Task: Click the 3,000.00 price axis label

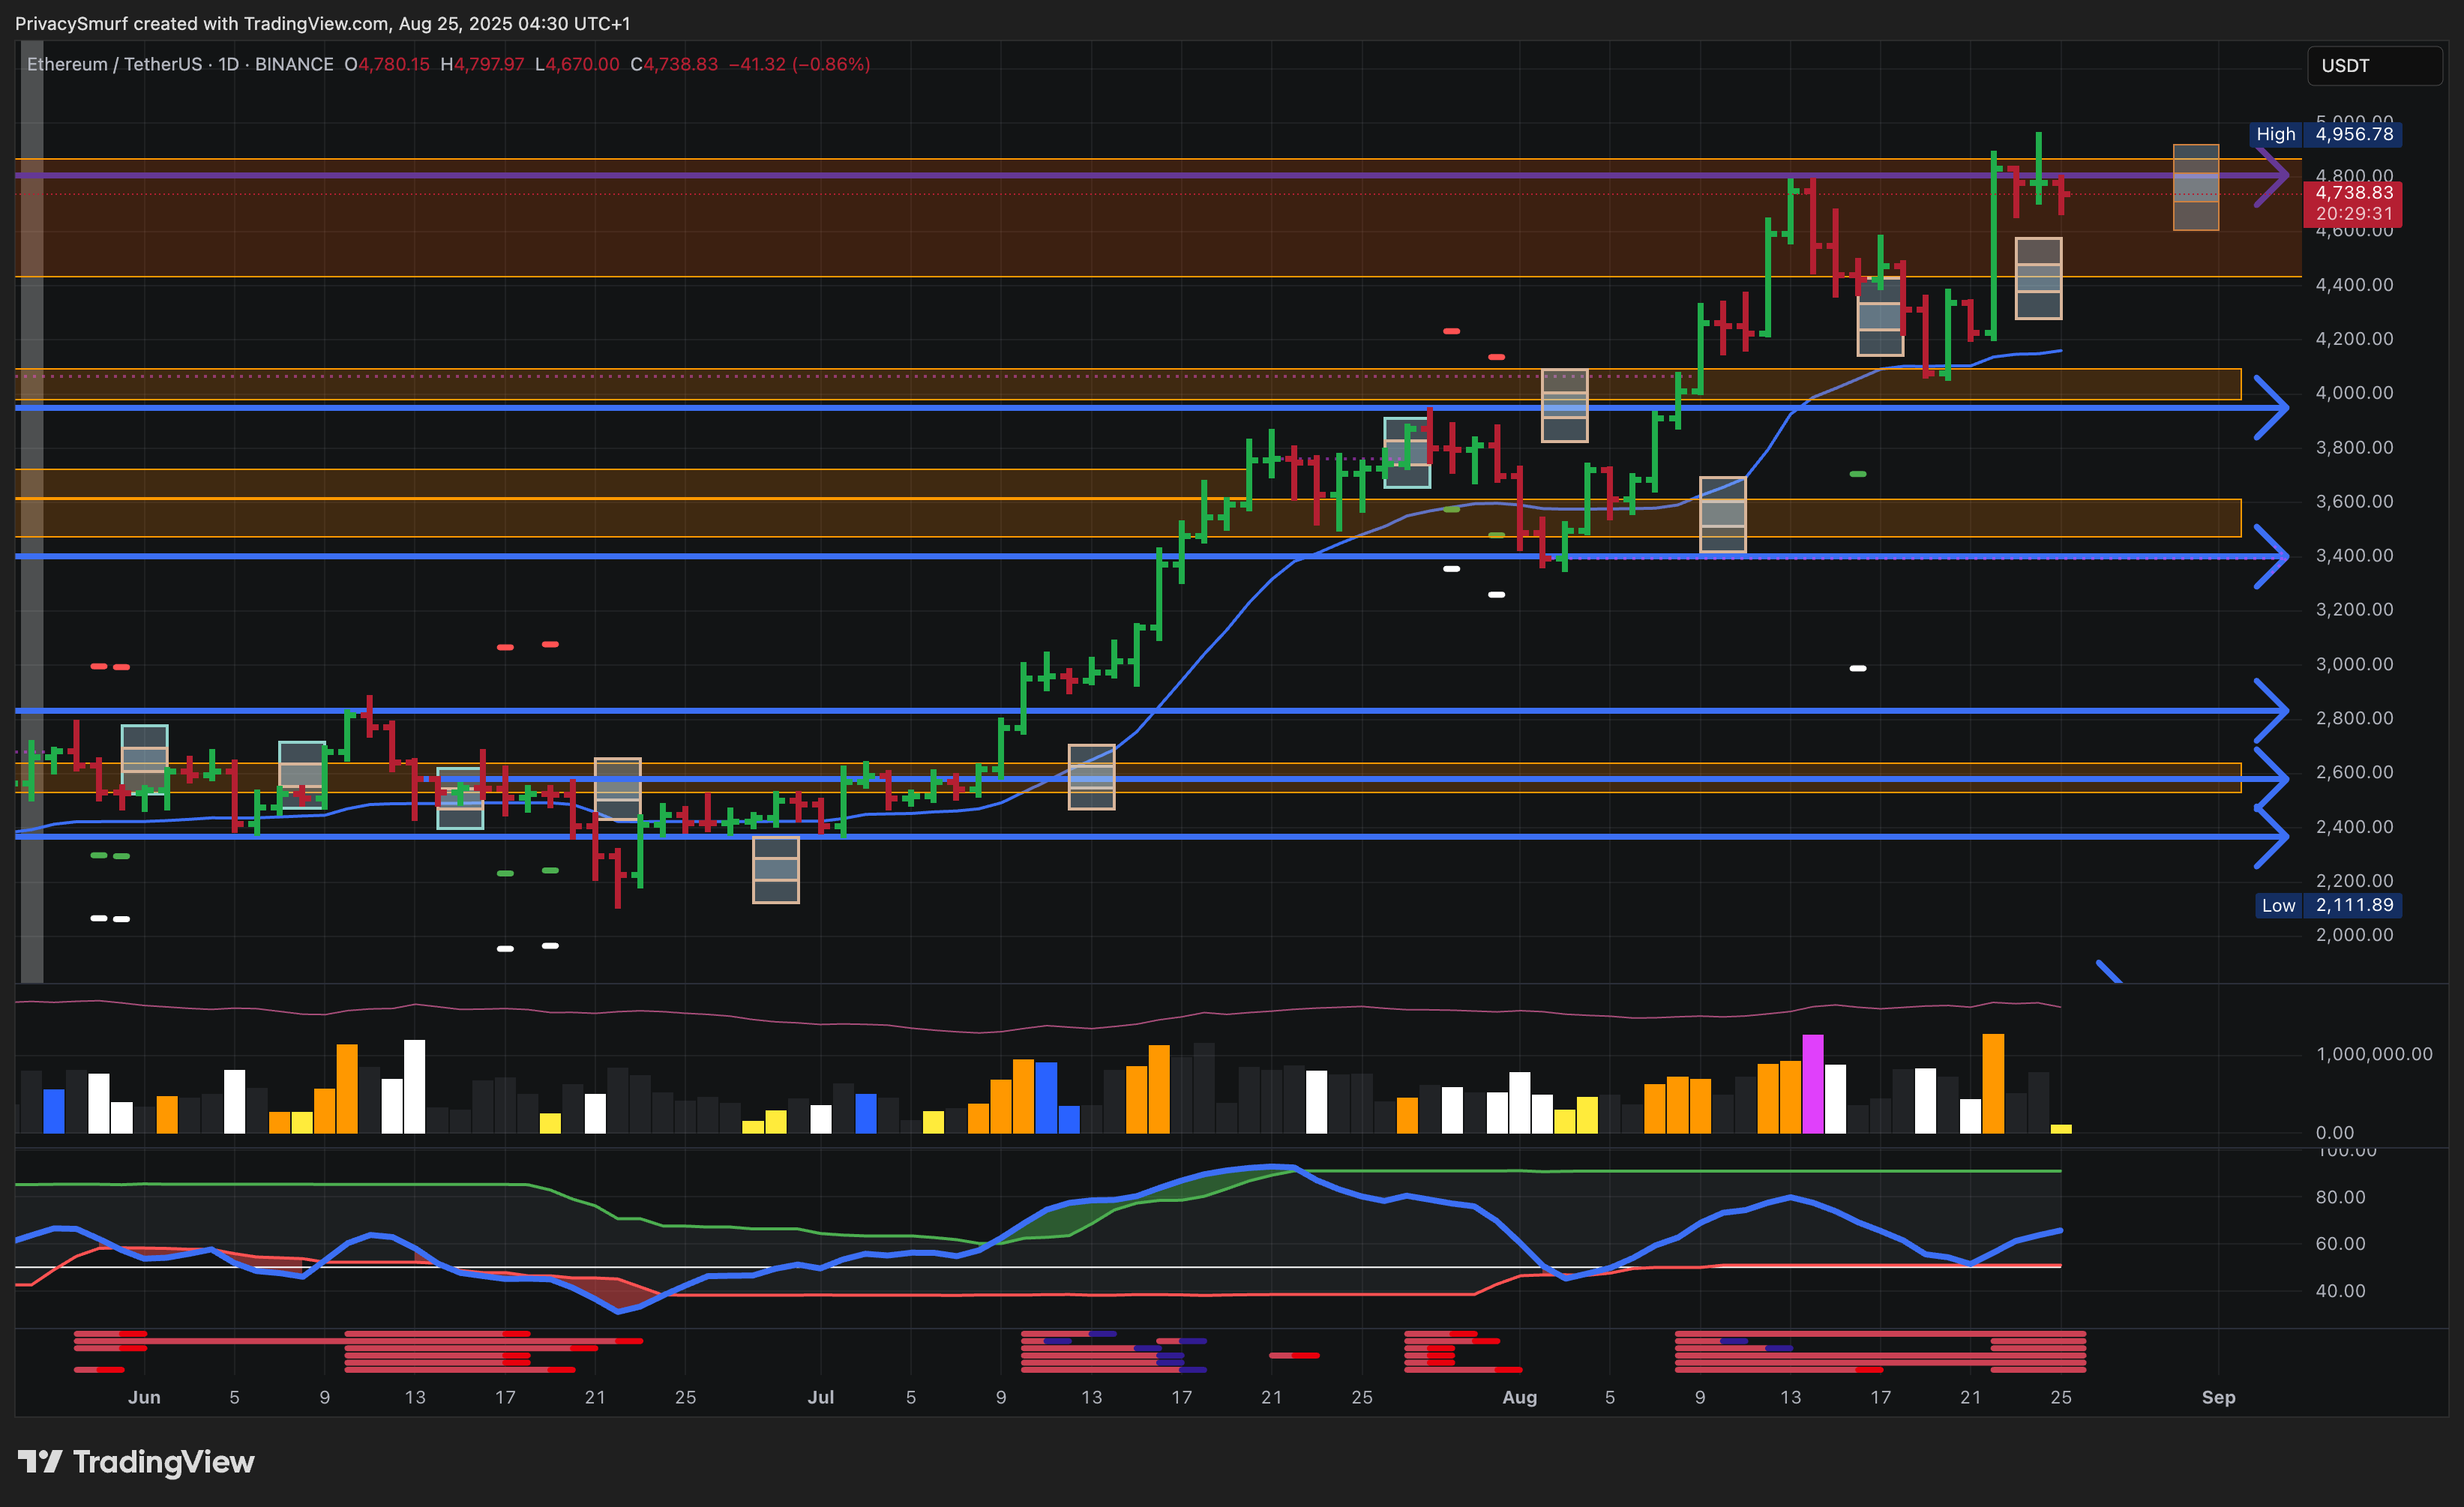Action: coord(2354,664)
